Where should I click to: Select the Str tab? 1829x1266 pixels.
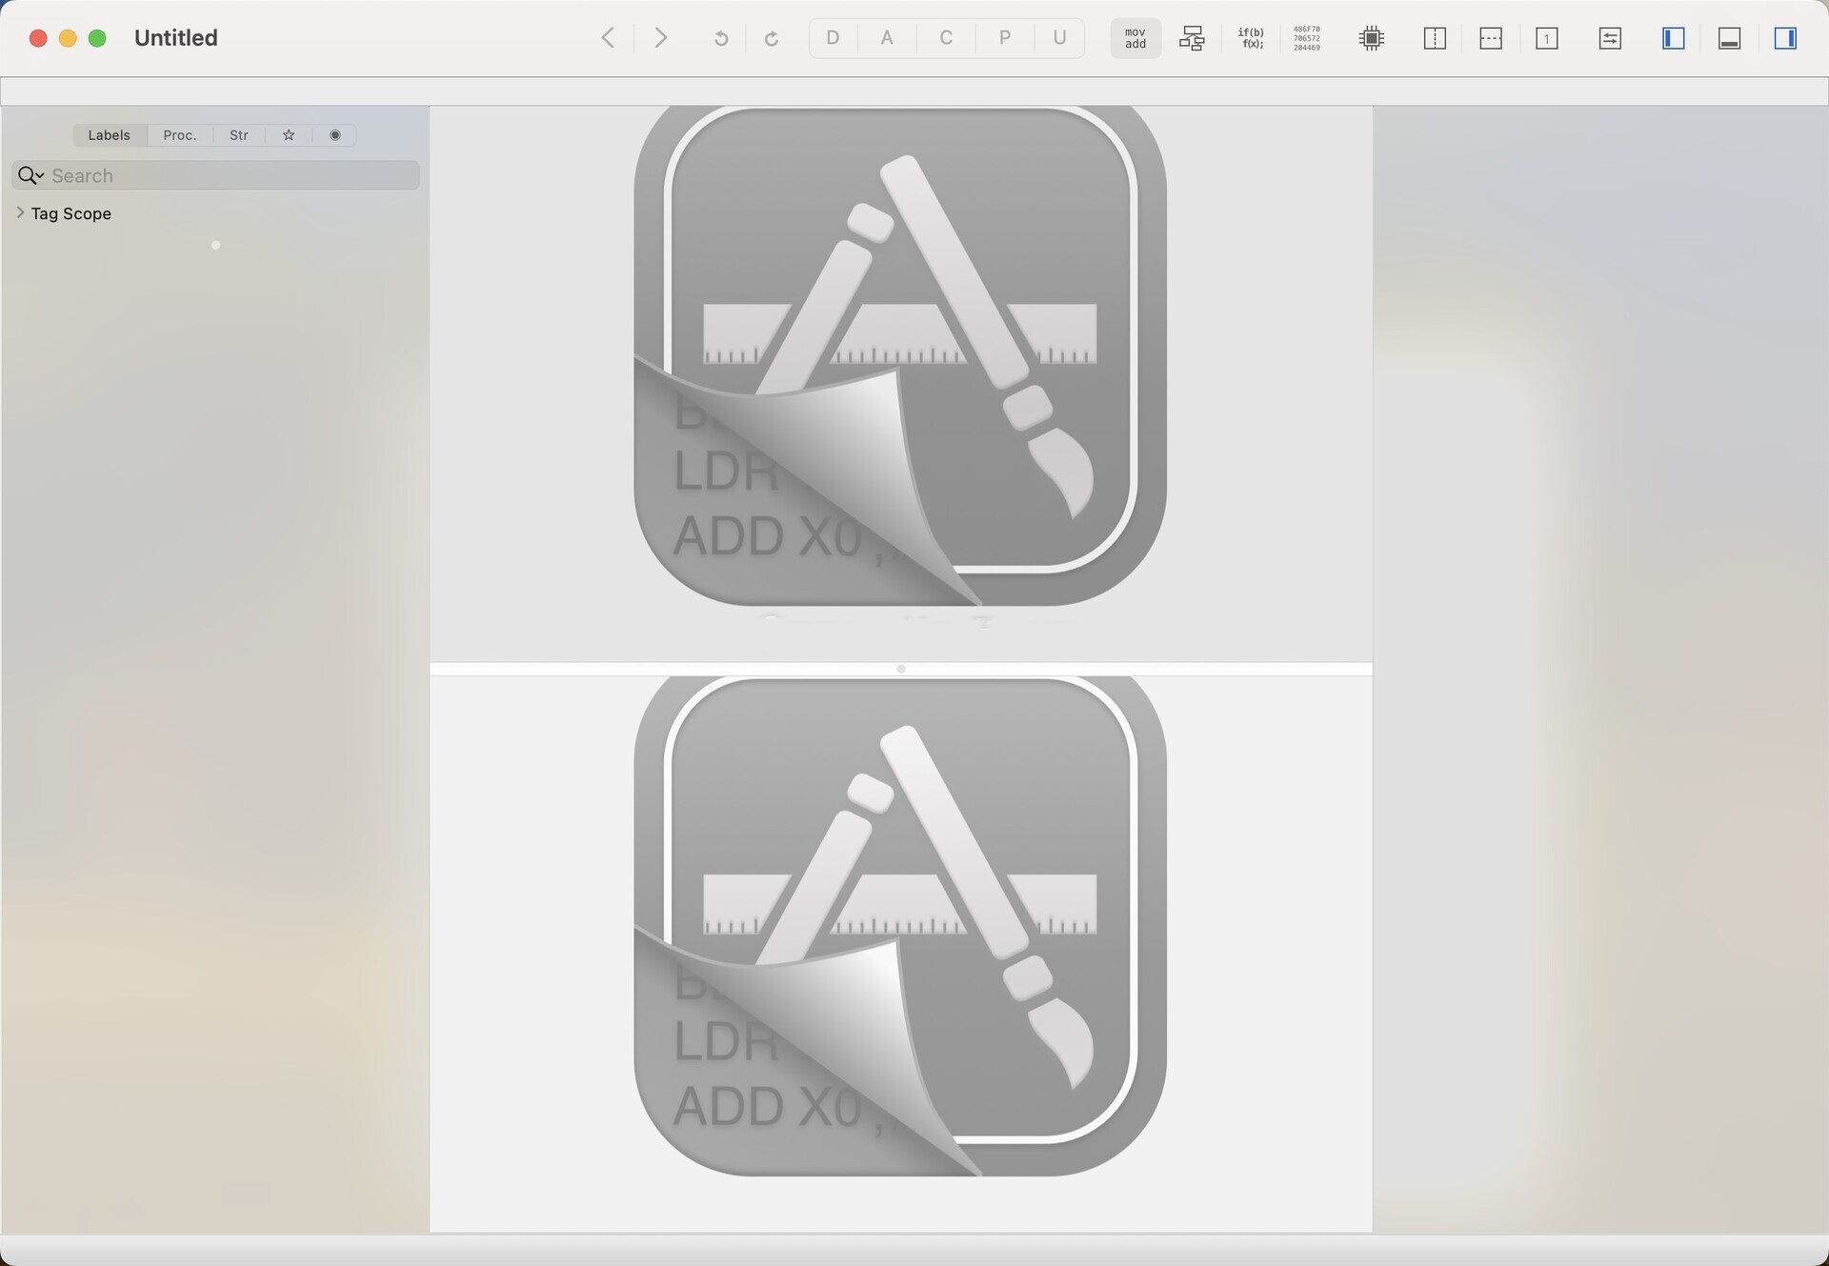pos(239,135)
